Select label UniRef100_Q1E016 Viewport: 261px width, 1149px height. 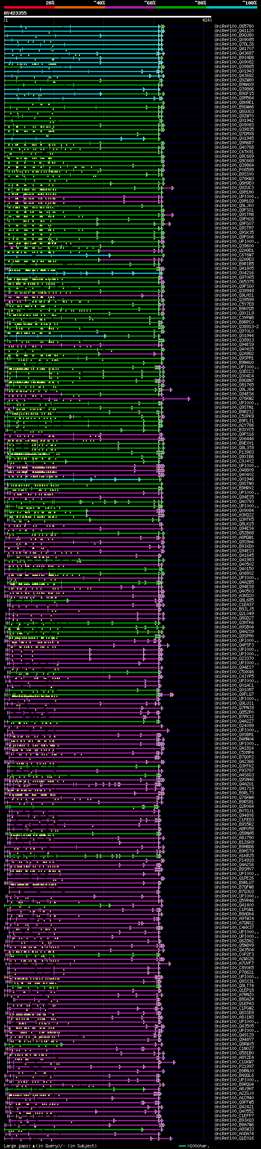click(234, 1138)
